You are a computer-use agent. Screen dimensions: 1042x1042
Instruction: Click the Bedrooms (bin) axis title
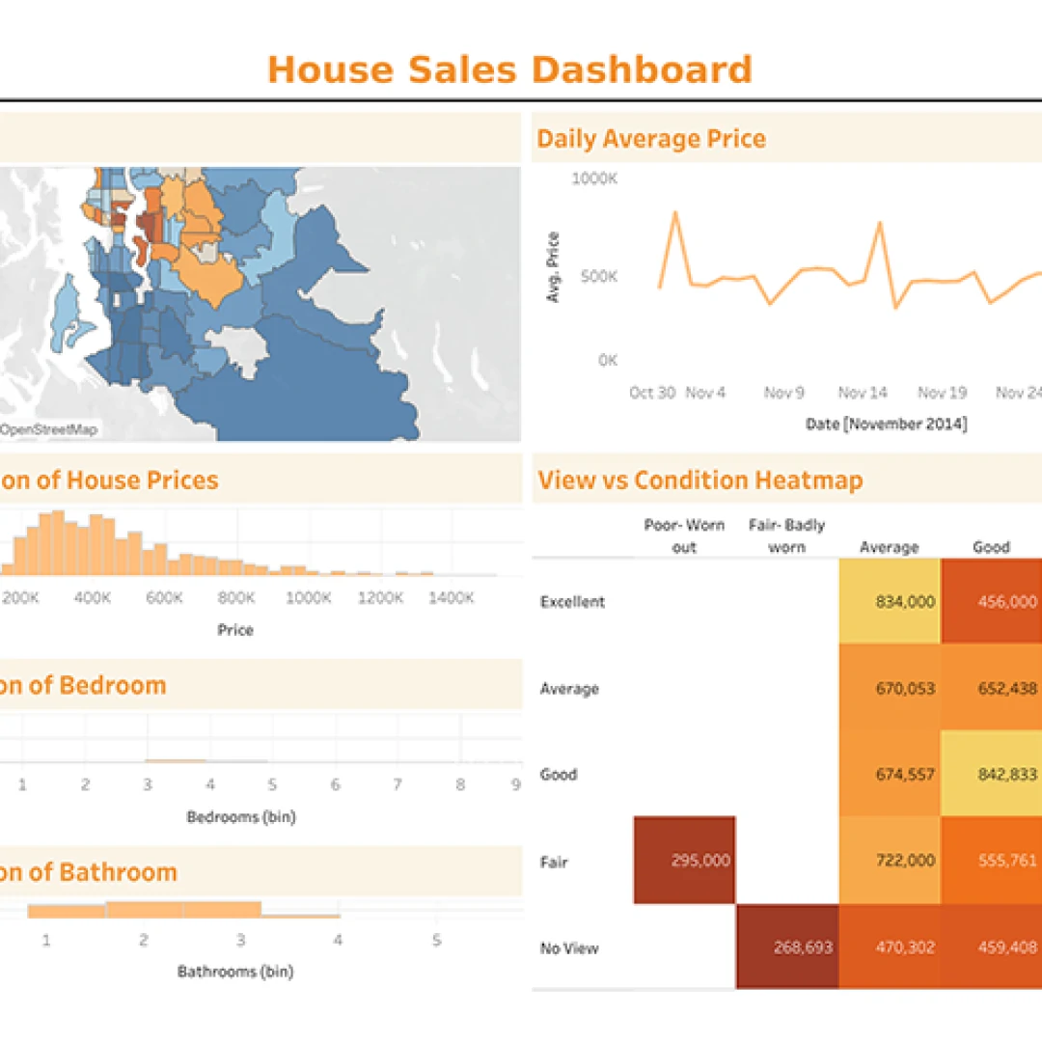point(240,817)
